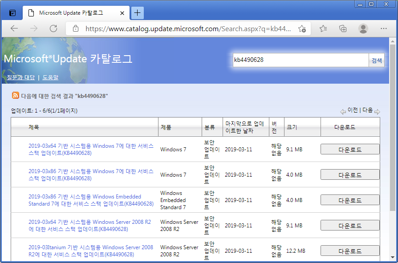Click the RSS feed icon
Screen dimensions: 398x263
15,95
